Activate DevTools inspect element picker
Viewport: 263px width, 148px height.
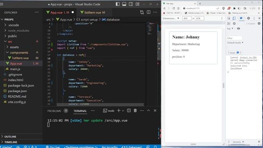tap(229, 18)
